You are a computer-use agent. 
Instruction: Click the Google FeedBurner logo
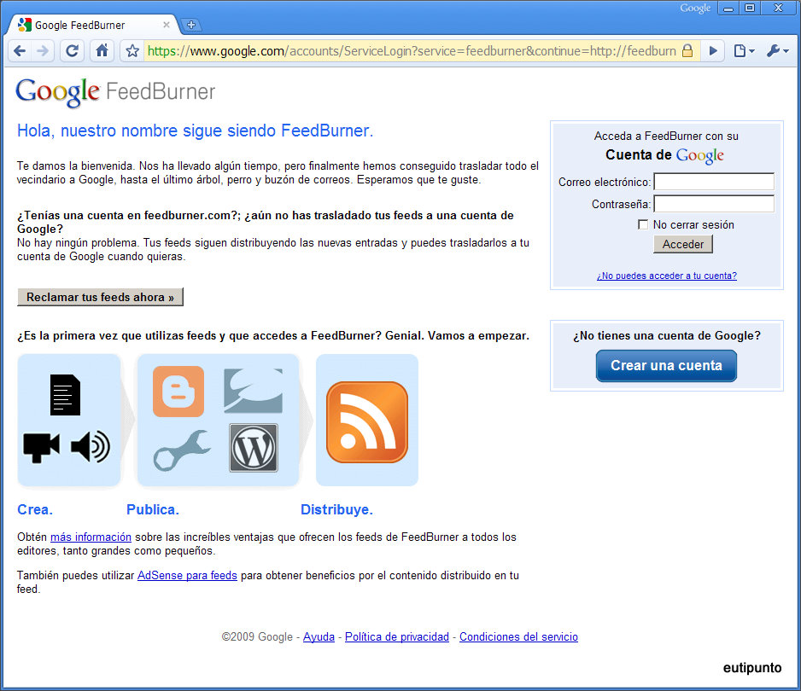click(x=115, y=92)
